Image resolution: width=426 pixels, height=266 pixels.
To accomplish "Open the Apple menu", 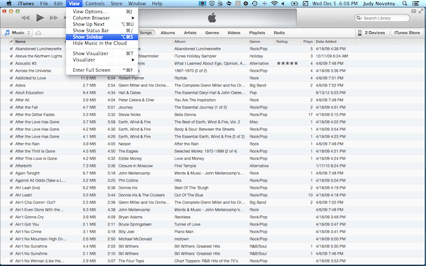I will point(9,3).
